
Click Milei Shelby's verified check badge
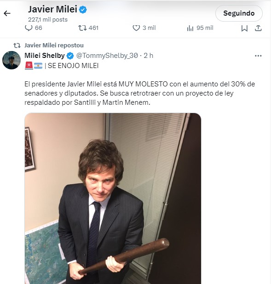pyautogui.click(x=70, y=56)
